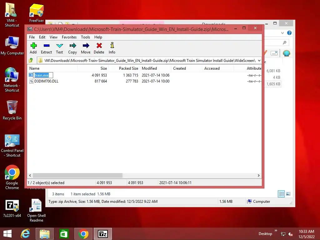The width and height of the screenshot is (320, 240).
Task: Open the View menu
Action: (x=53, y=37)
